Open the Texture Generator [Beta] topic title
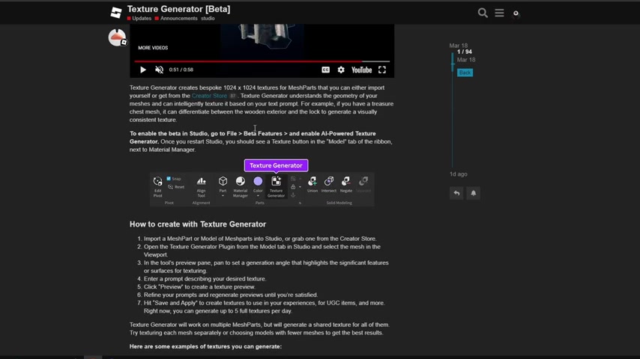 click(178, 9)
